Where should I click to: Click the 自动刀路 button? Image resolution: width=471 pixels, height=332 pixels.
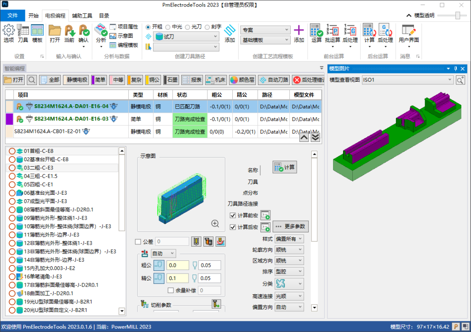pyautogui.click(x=274, y=80)
